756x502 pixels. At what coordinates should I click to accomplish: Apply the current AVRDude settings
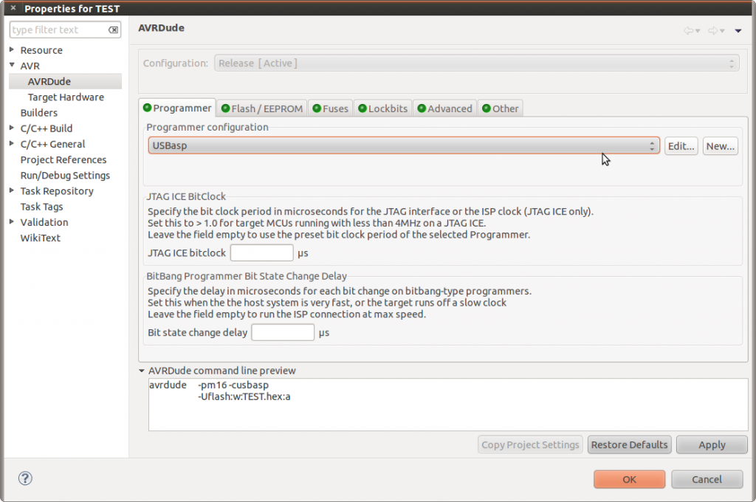[712, 444]
